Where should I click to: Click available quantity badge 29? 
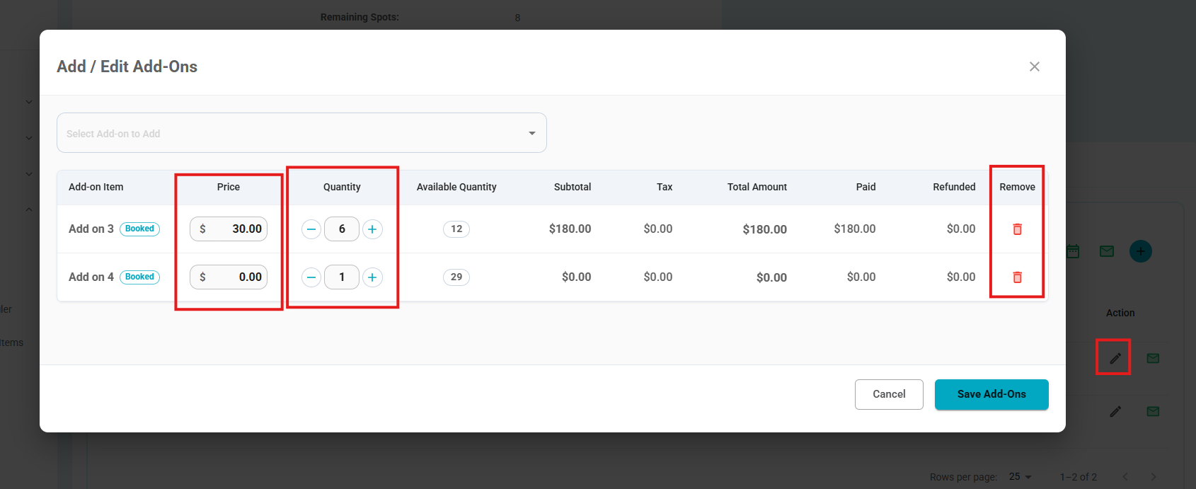click(x=456, y=277)
